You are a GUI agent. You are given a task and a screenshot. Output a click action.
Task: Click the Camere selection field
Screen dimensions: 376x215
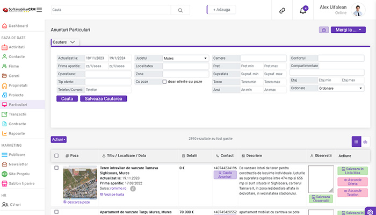263,58
